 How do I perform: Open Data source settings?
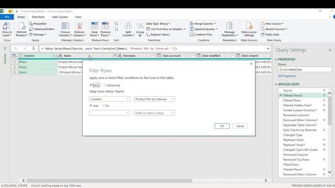(249, 29)
